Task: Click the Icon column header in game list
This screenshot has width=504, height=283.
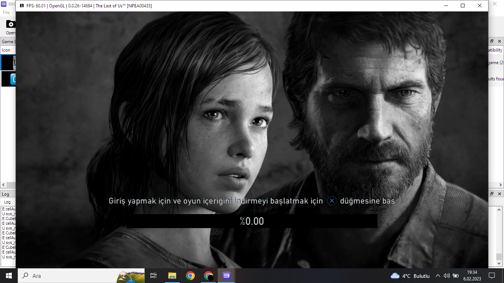Action: (x=6, y=50)
